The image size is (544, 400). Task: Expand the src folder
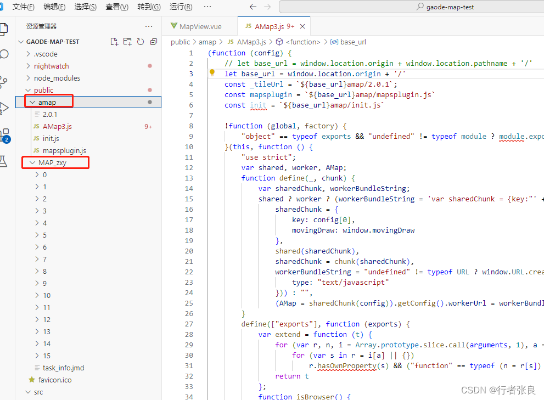pyautogui.click(x=38, y=392)
